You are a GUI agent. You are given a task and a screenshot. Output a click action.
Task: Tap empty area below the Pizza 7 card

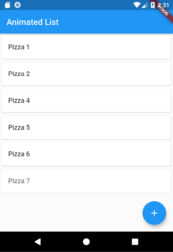[71, 212]
